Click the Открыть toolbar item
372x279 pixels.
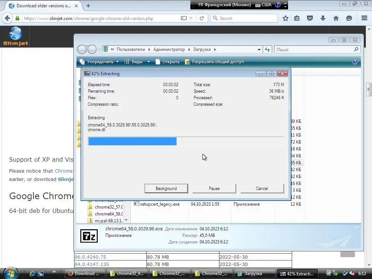coord(167,62)
